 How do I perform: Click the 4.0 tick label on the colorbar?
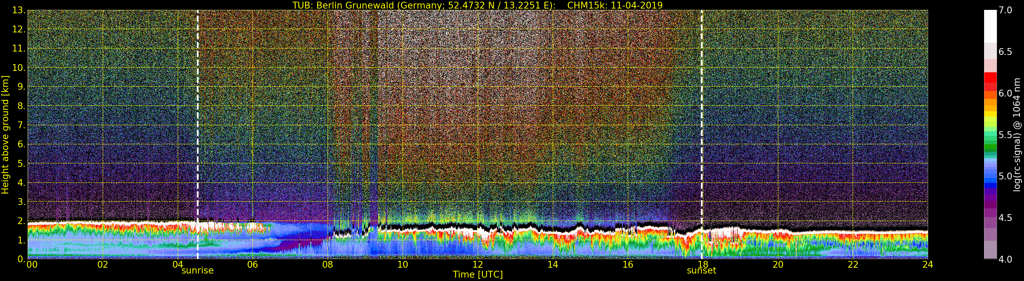(1006, 259)
